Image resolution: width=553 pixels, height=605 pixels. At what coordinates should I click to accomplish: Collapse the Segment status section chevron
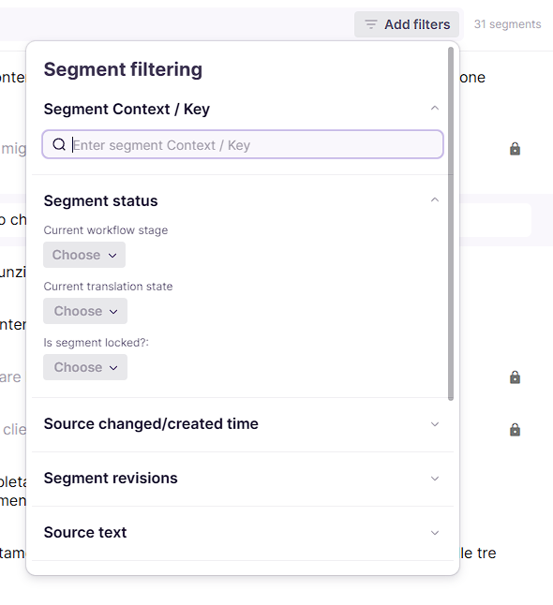(435, 199)
